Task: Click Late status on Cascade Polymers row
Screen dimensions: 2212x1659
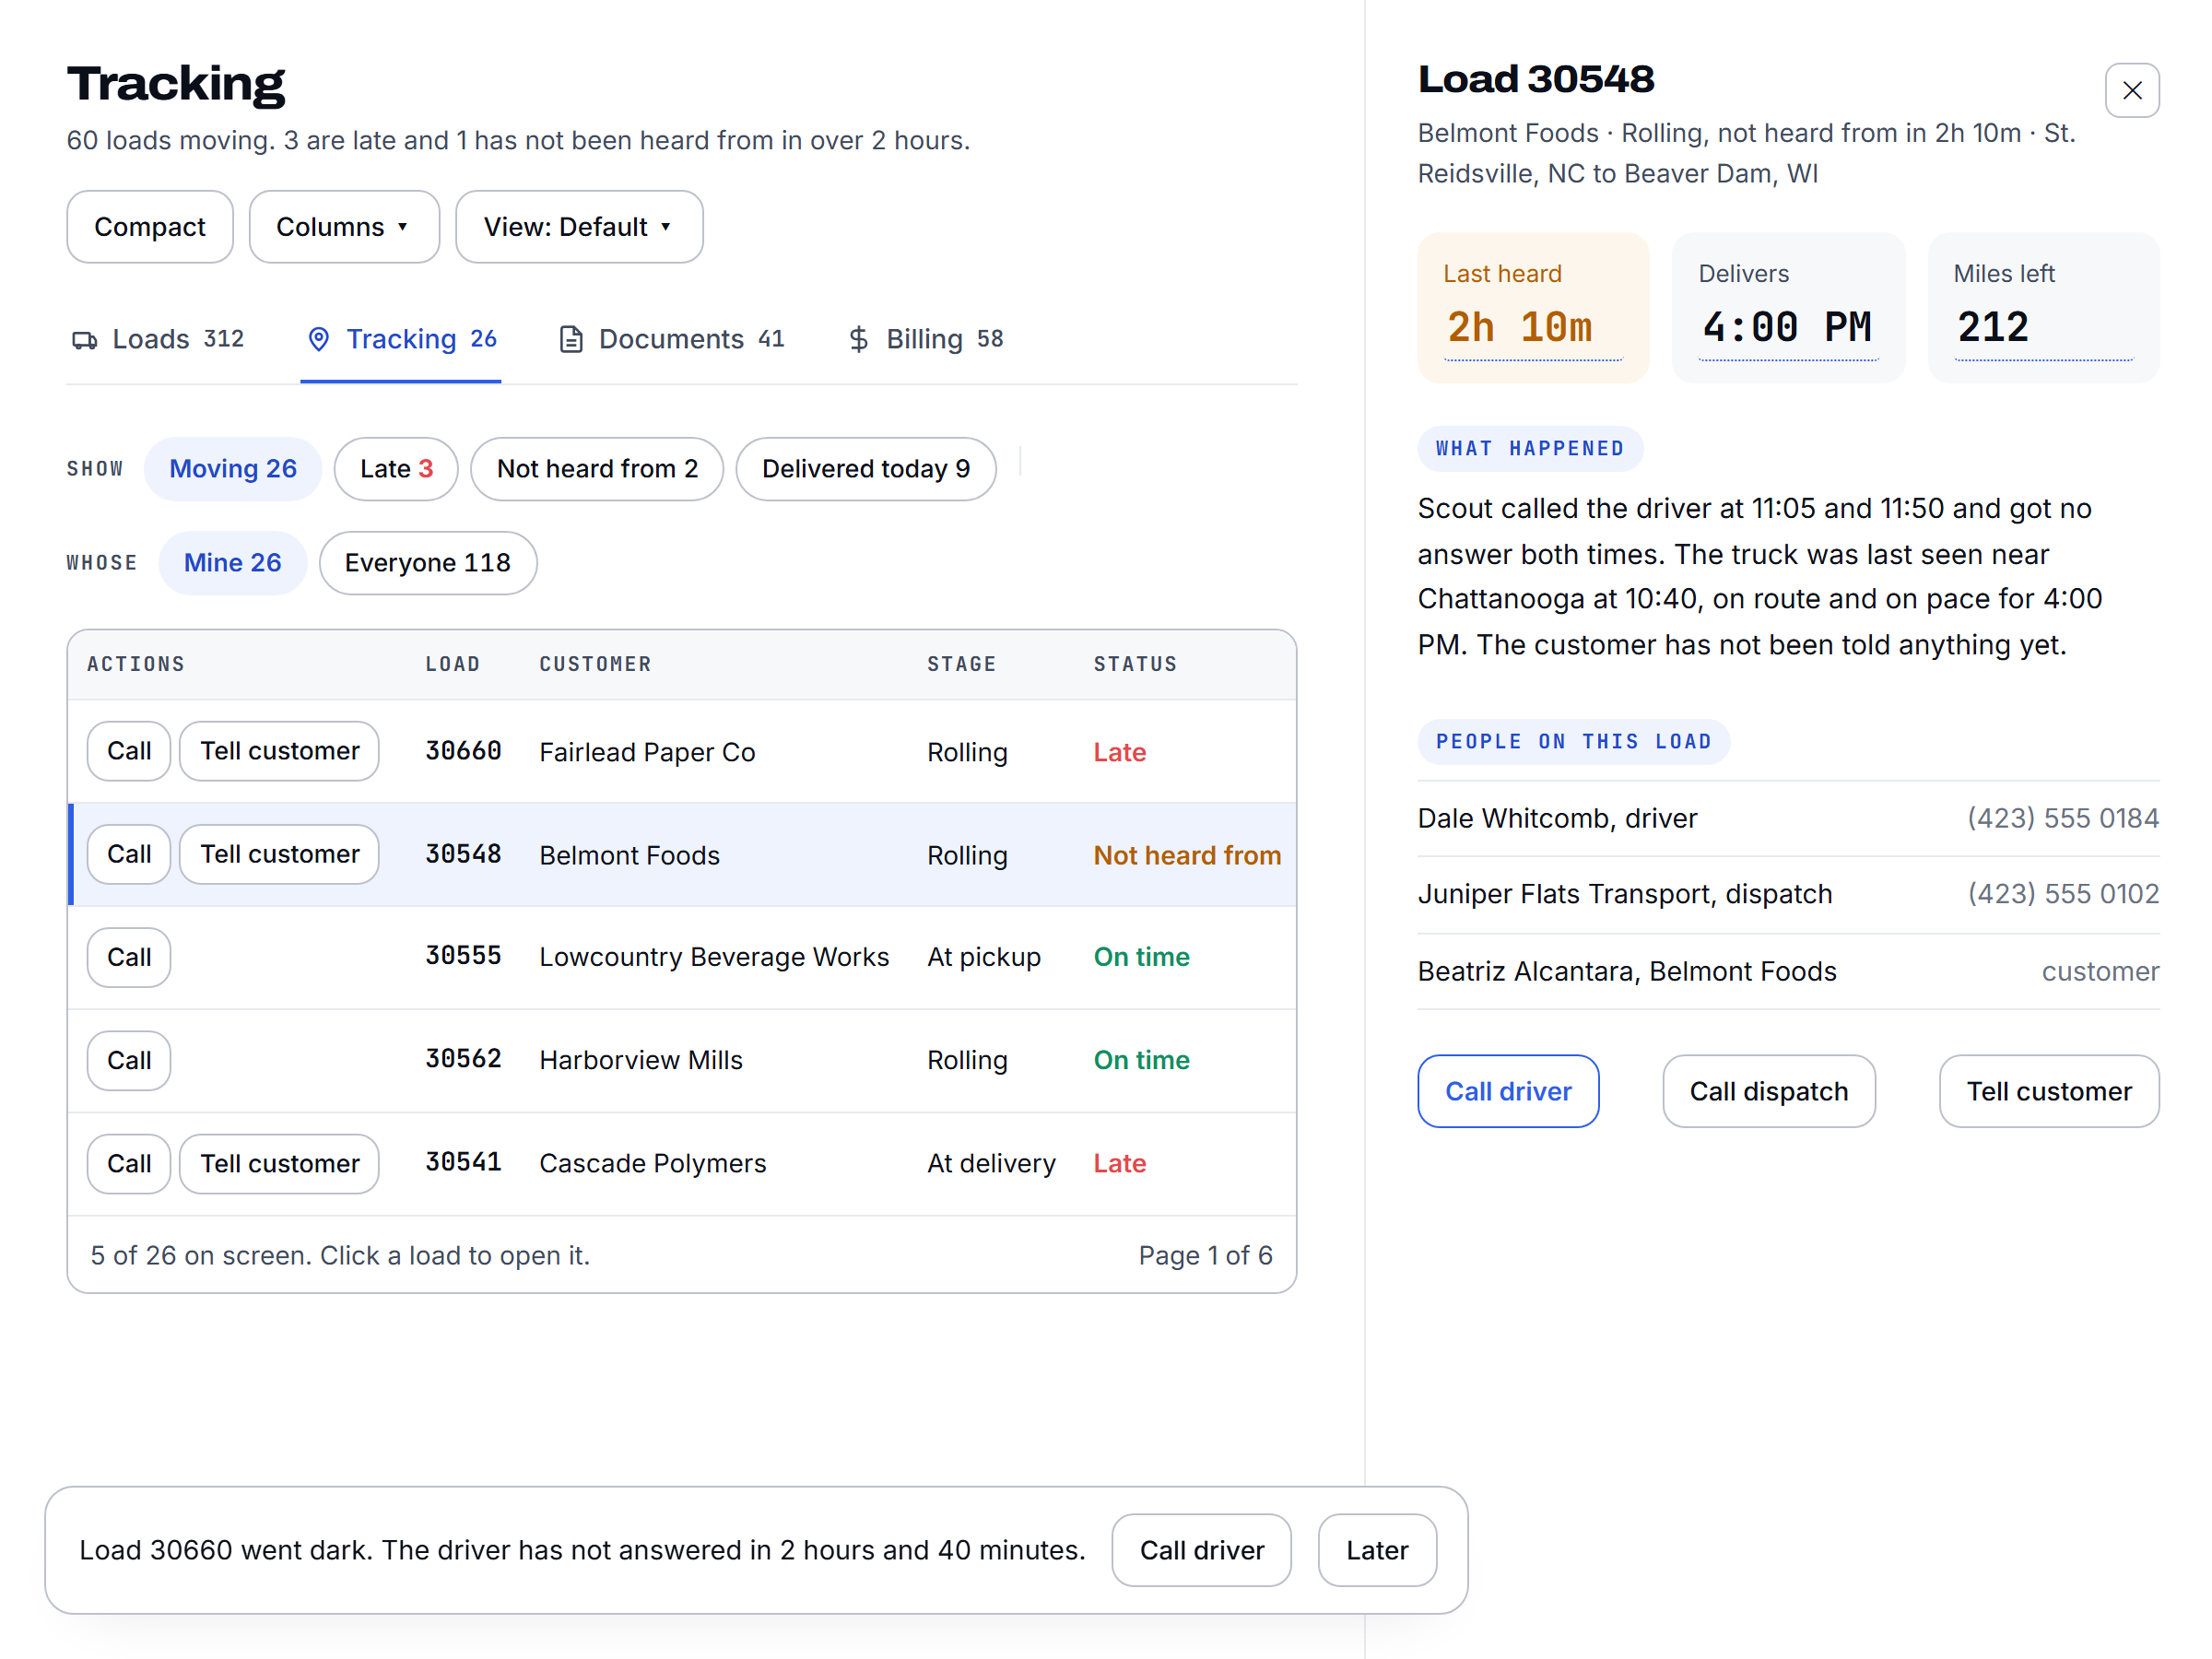Action: pyautogui.click(x=1119, y=1163)
